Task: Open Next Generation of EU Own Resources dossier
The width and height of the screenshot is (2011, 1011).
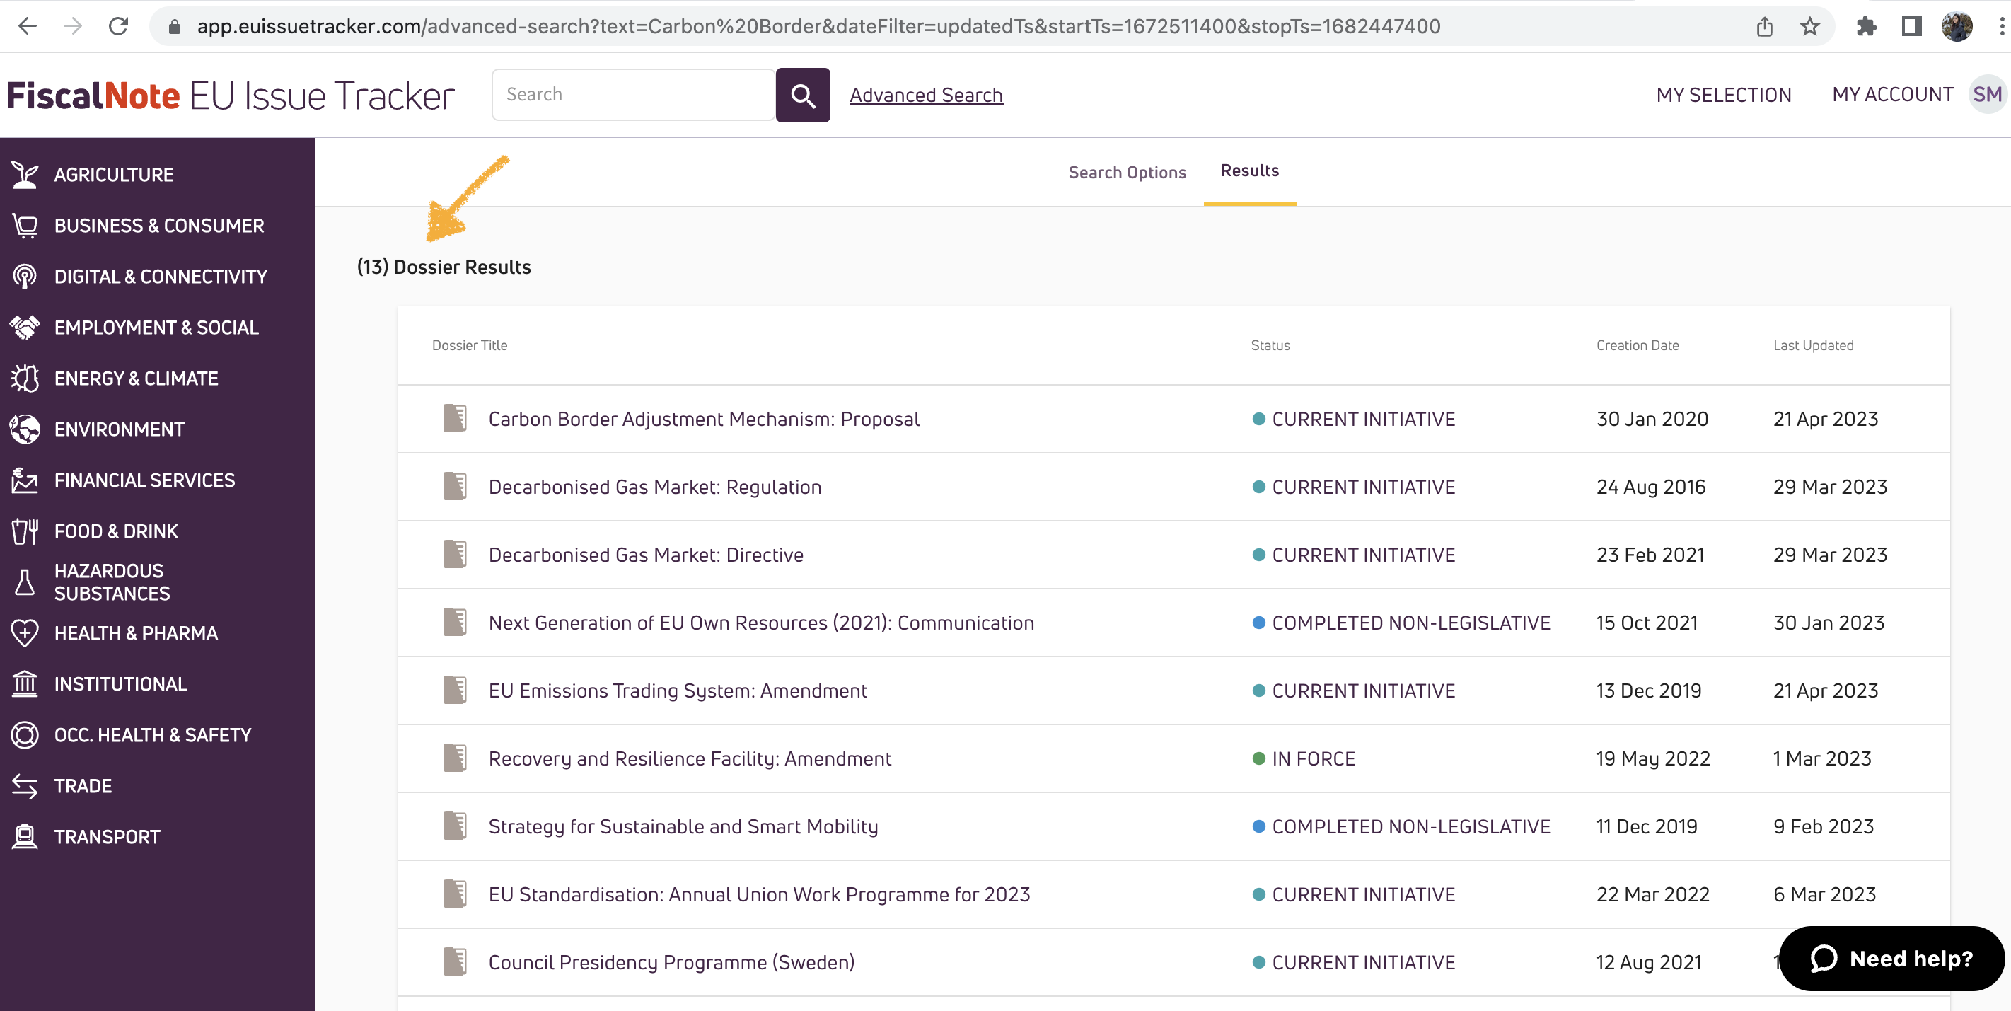Action: [x=761, y=623]
